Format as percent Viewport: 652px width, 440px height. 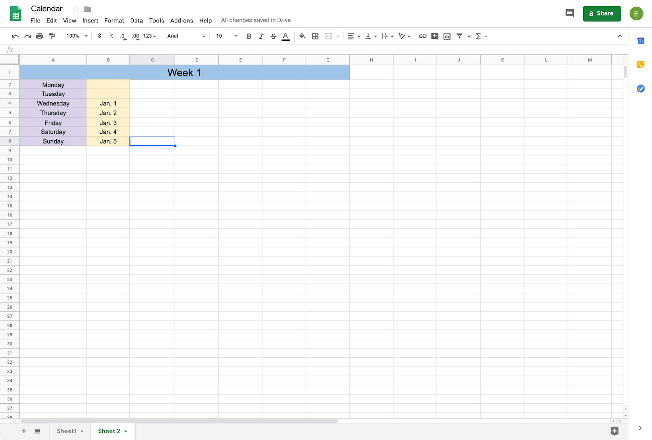pyautogui.click(x=111, y=36)
